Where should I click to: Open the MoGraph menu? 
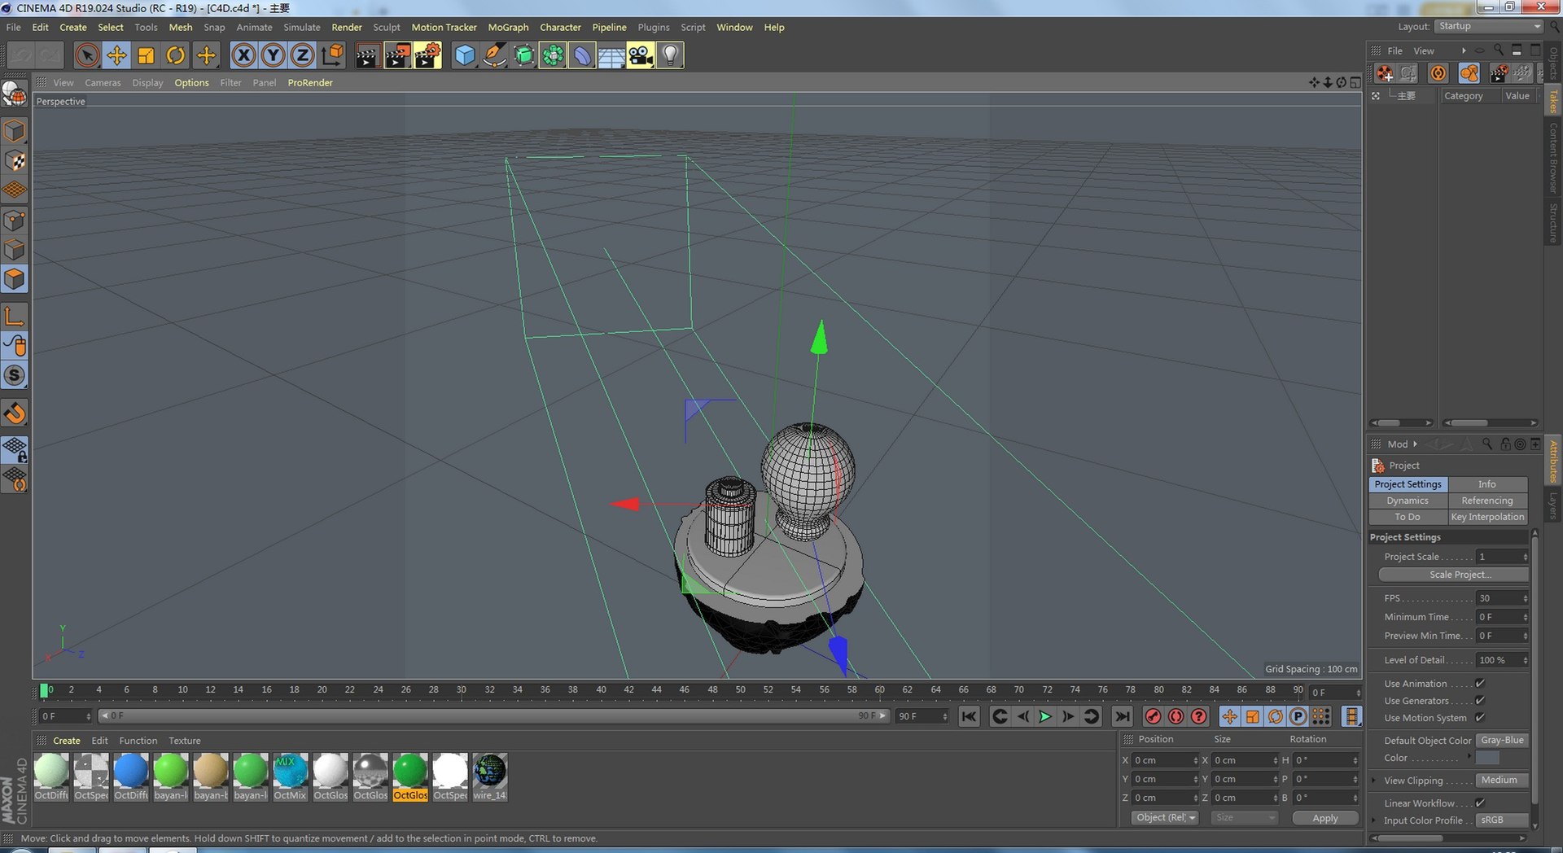click(x=508, y=27)
